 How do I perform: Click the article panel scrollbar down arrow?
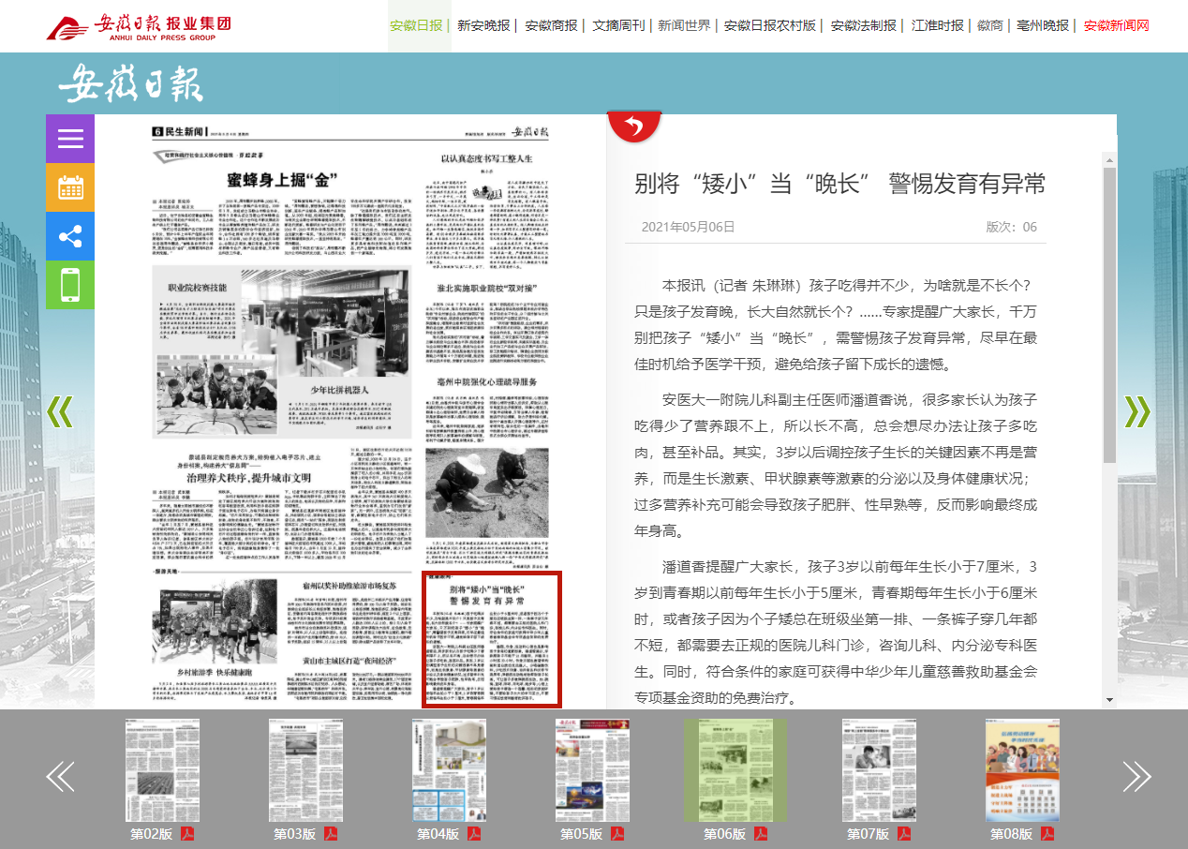(x=1109, y=700)
